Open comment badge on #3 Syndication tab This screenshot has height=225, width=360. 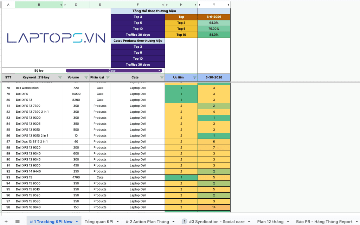184,221
